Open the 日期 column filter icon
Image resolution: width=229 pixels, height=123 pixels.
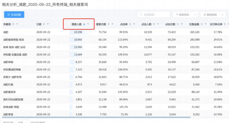point(48,24)
